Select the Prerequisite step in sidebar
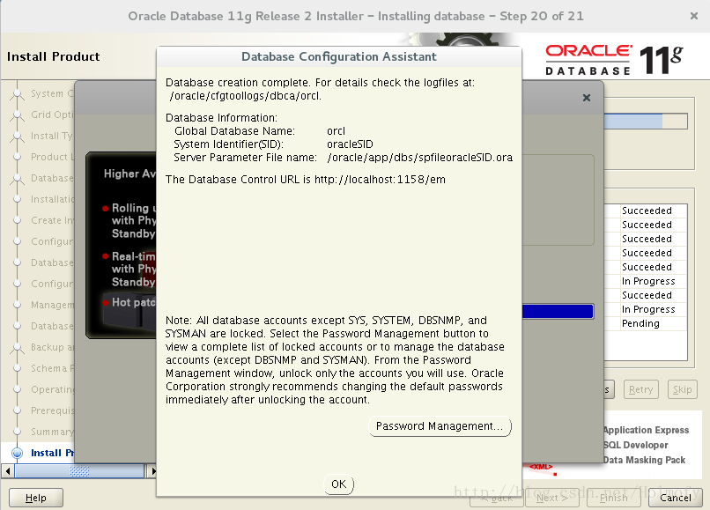The image size is (710, 510). click(x=52, y=410)
